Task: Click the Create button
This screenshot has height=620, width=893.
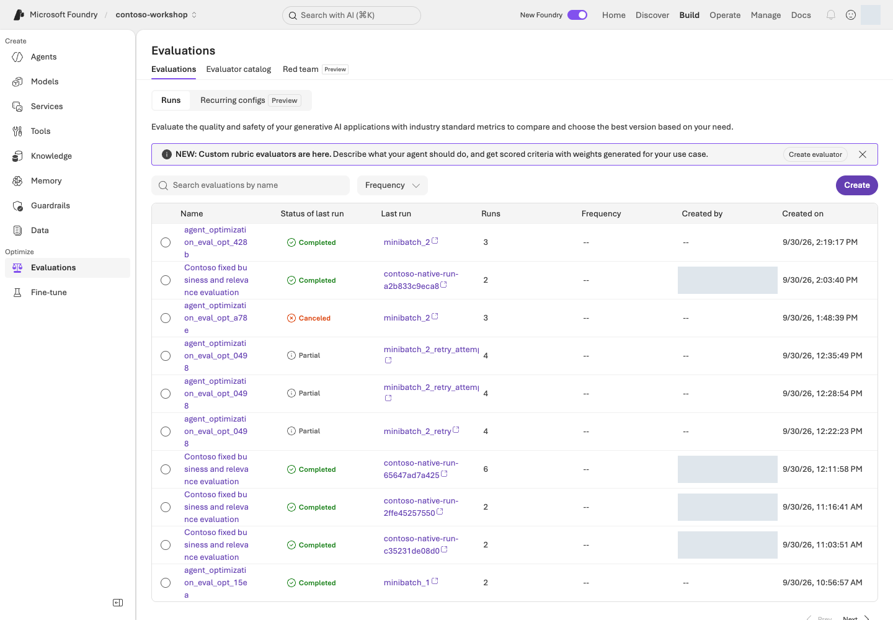Action: tap(857, 185)
